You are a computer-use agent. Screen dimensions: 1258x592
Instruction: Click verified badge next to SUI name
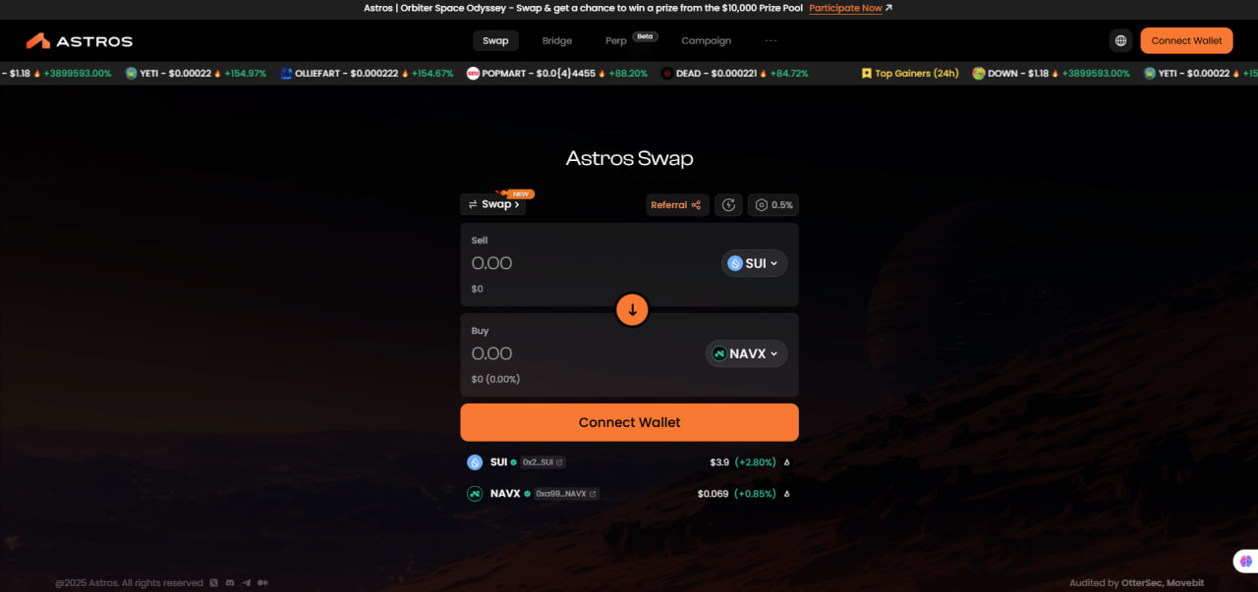(513, 462)
